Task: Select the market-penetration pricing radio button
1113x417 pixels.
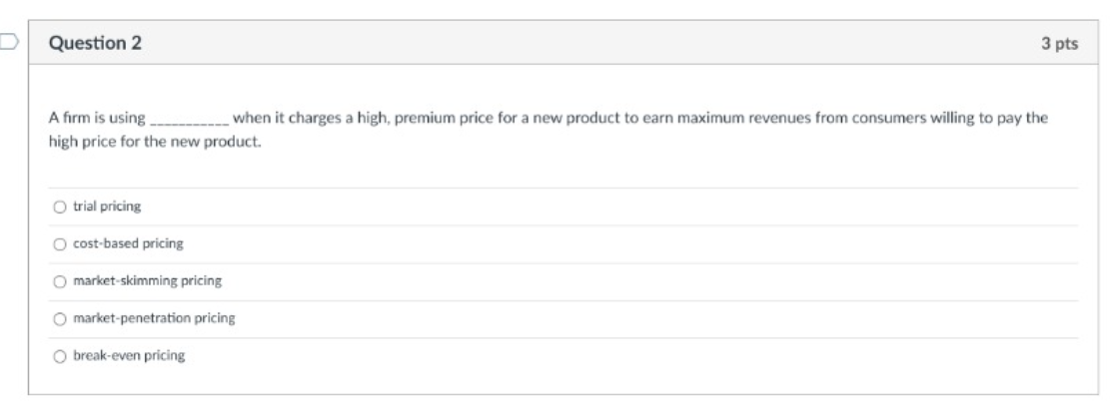Action: pyautogui.click(x=61, y=318)
